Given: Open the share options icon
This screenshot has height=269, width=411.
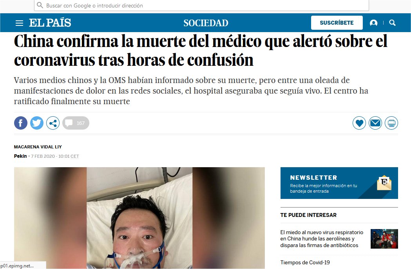Looking at the screenshot, I should [53, 123].
